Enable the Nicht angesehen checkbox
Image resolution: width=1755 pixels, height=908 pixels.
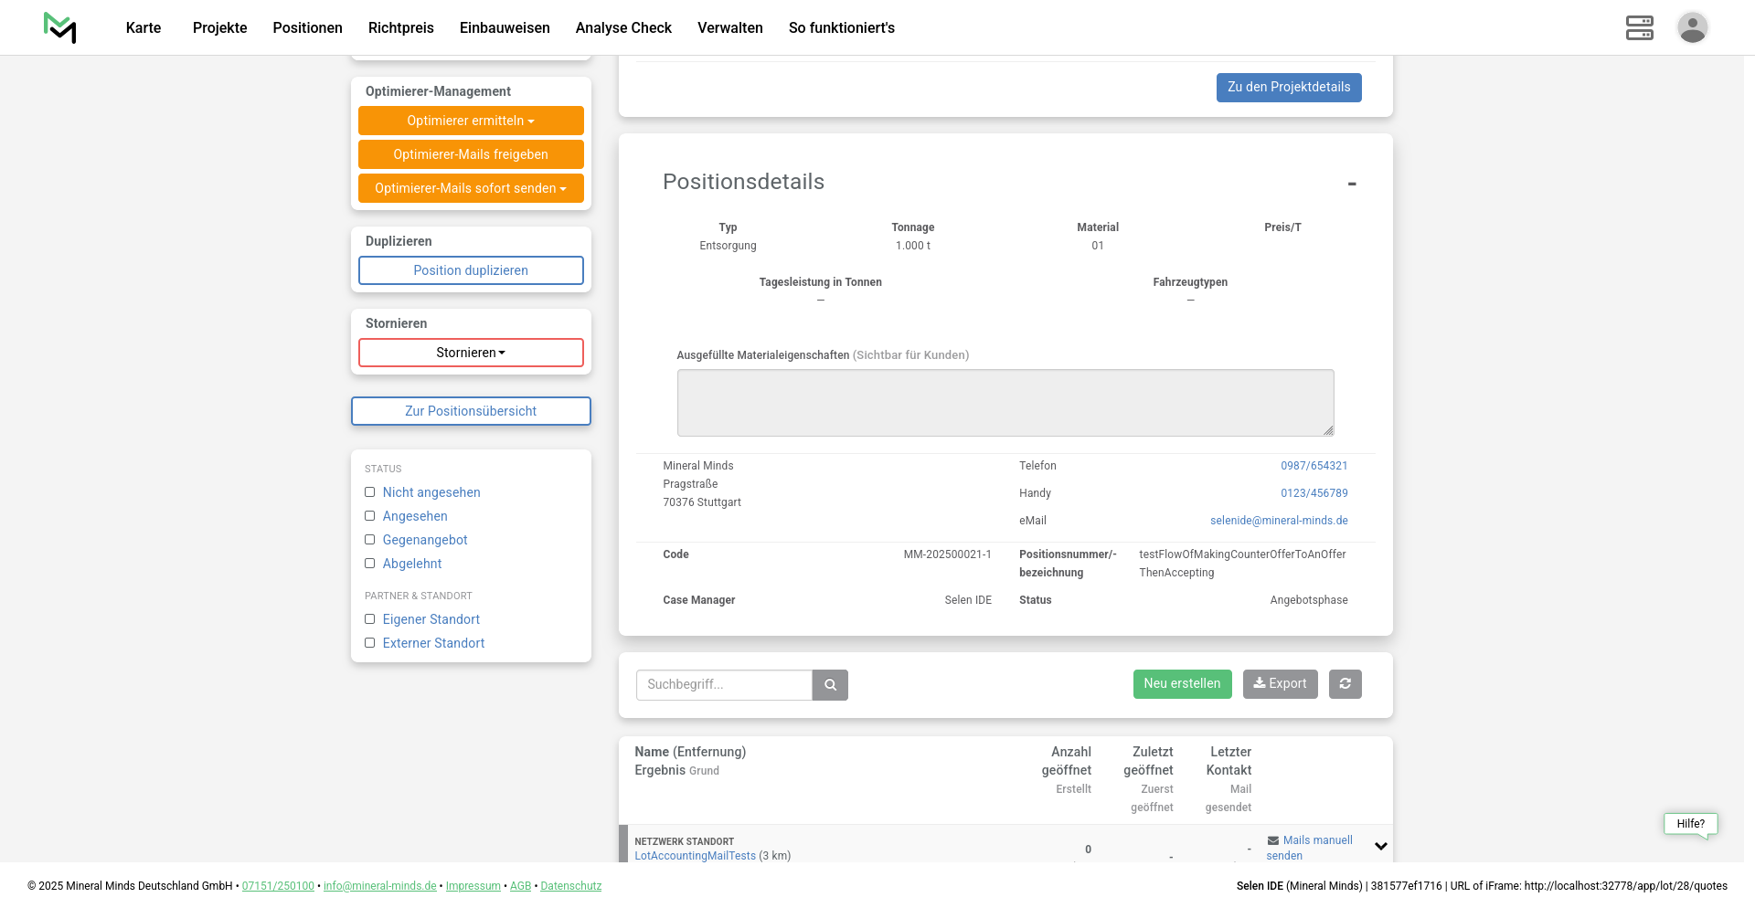(x=370, y=492)
